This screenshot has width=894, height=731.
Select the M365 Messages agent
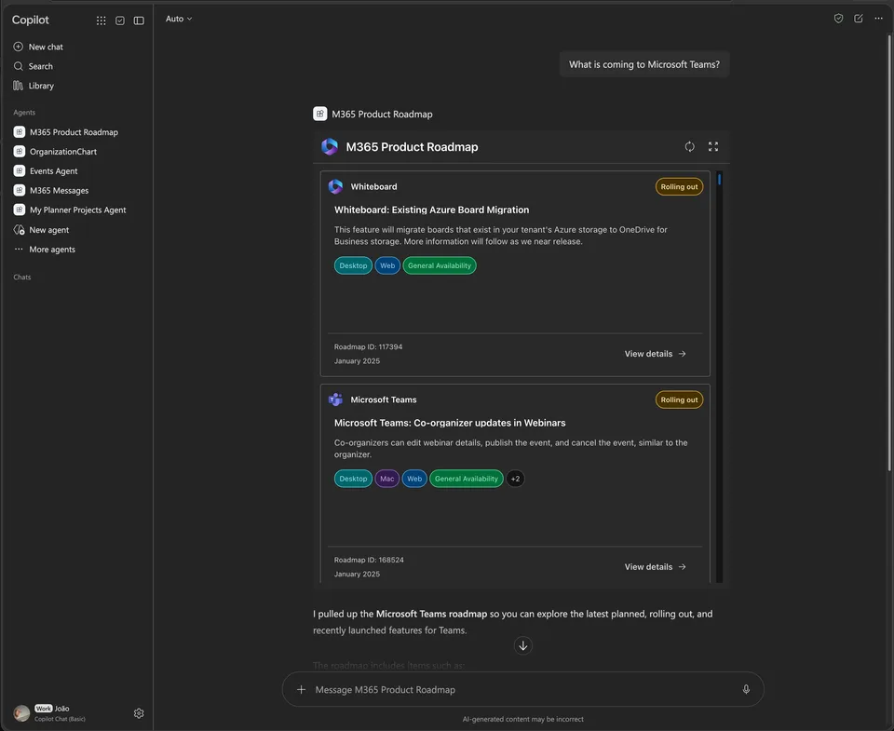[51, 190]
